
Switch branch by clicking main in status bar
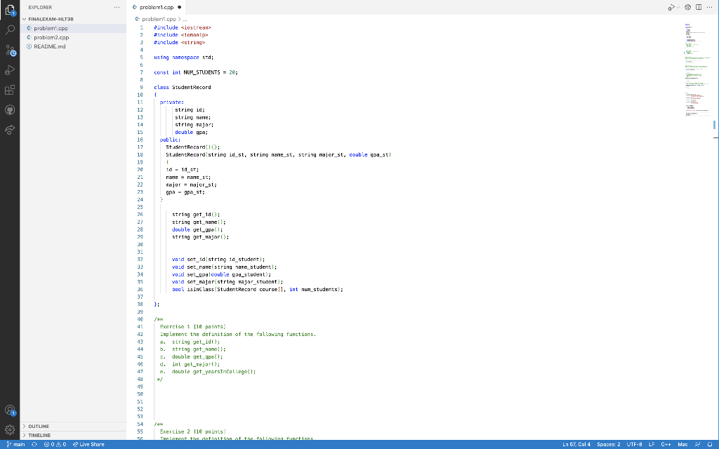click(x=15, y=444)
